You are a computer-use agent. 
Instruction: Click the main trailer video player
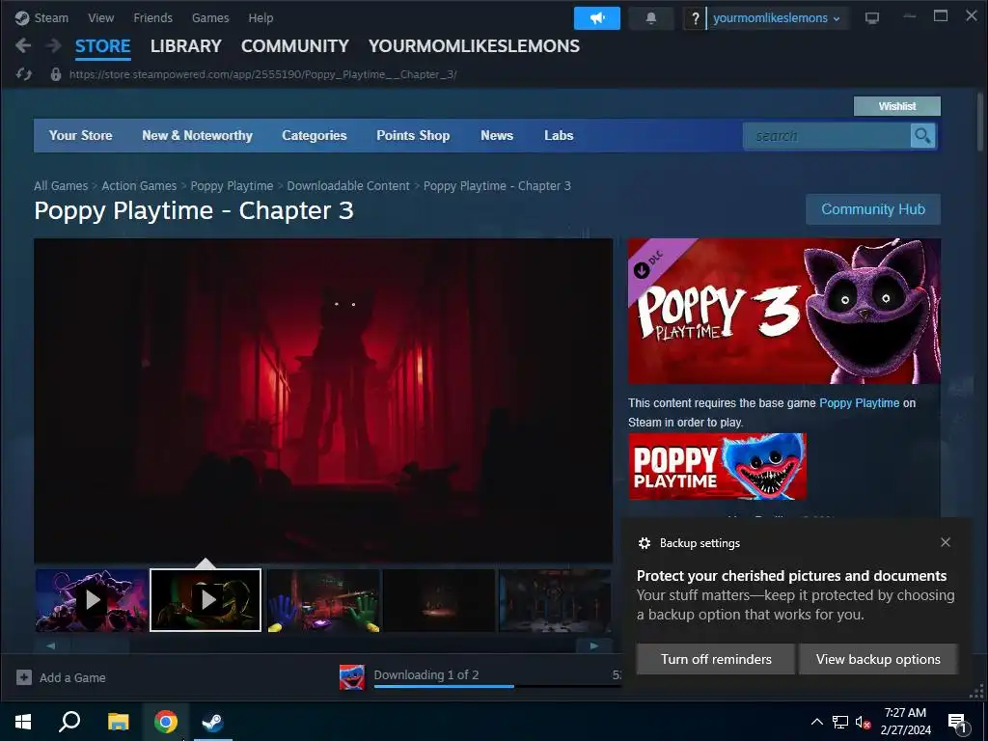[323, 400]
